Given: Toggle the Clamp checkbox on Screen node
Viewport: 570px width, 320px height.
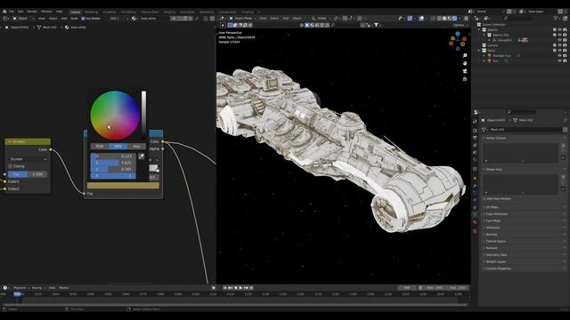Looking at the screenshot, I should tap(10, 166).
